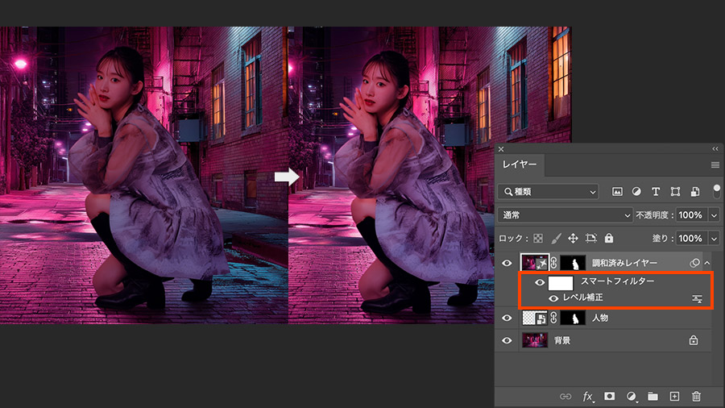The width and height of the screenshot is (725, 408).
Task: Click the 背景 layer lock icon
Action: point(694,340)
